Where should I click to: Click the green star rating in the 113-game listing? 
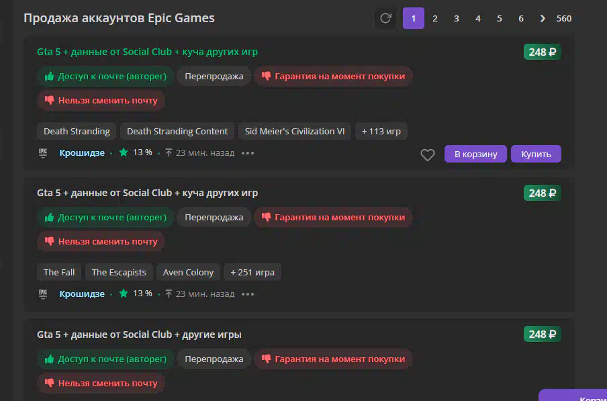click(x=124, y=152)
